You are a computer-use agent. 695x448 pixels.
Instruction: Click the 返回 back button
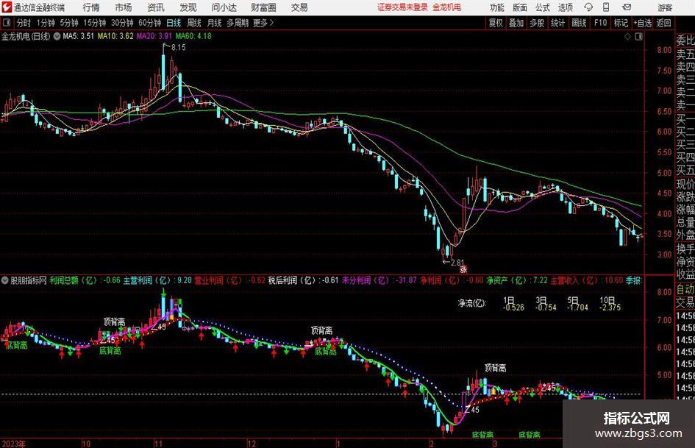(663, 23)
